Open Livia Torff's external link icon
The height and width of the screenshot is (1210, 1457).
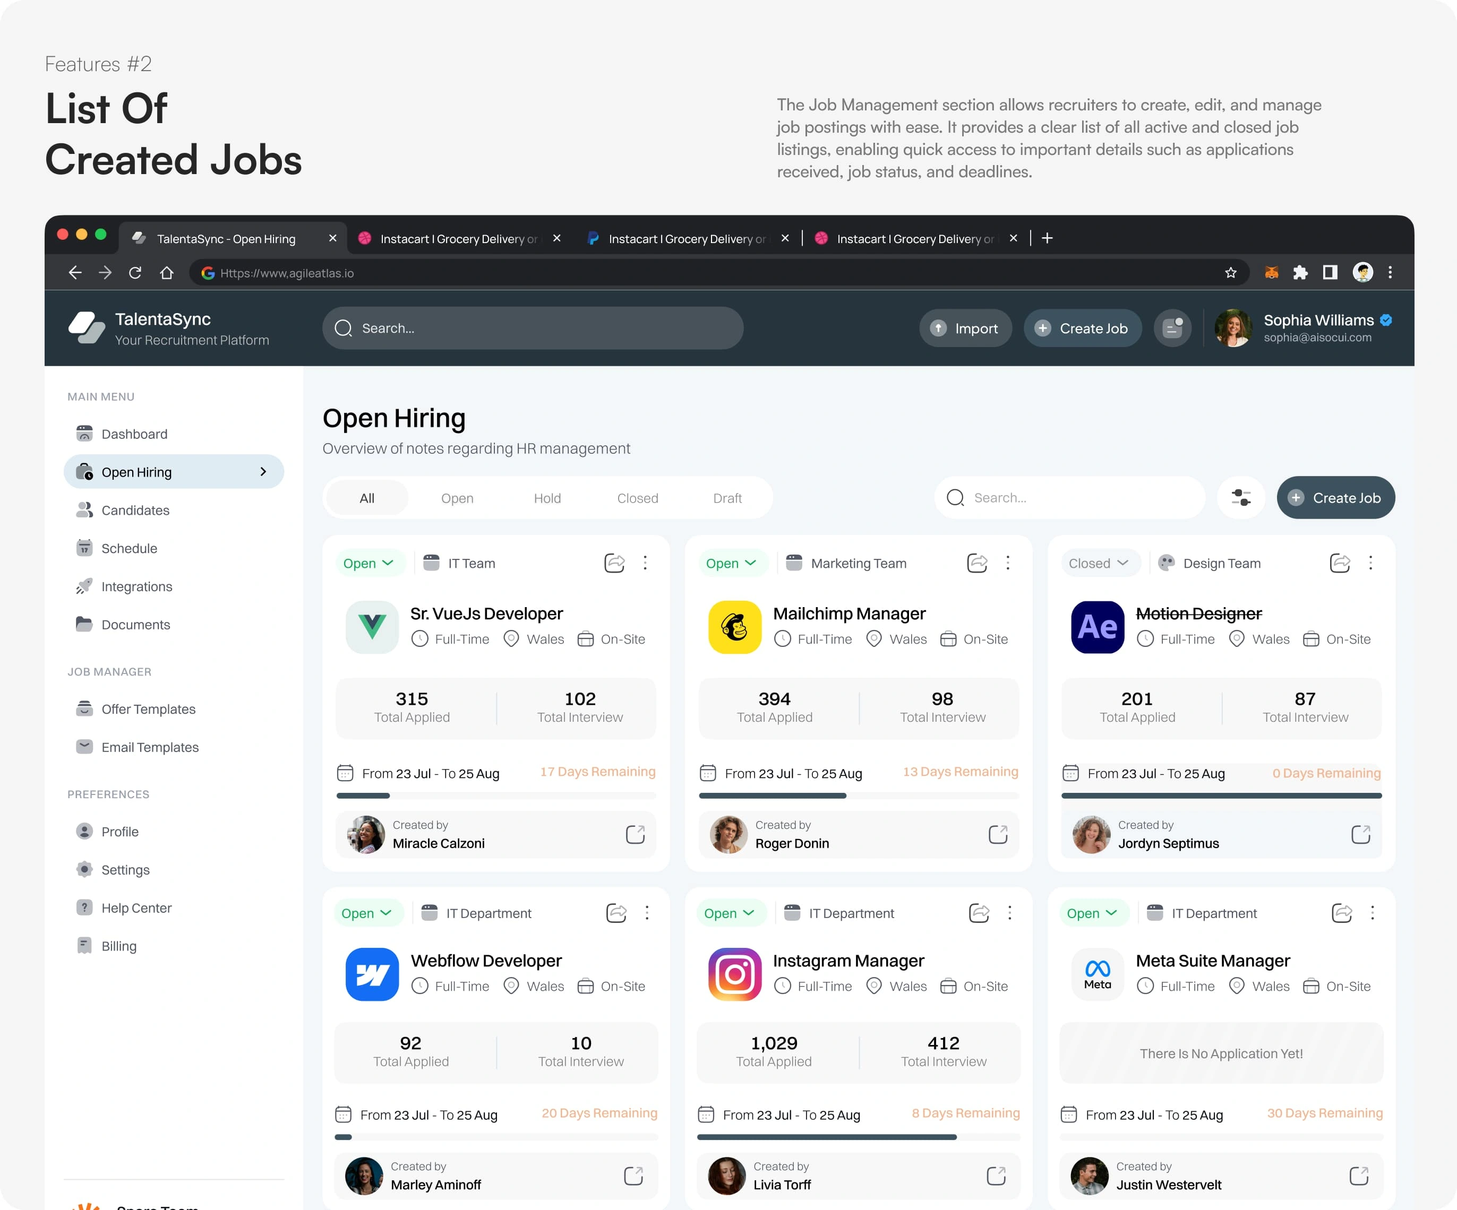(996, 1176)
